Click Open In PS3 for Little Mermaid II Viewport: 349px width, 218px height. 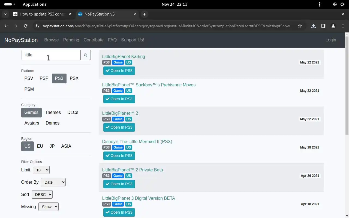(119, 156)
